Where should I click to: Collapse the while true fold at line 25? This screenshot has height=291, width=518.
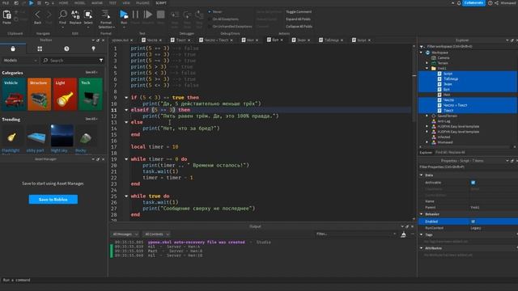pyautogui.click(x=126, y=196)
